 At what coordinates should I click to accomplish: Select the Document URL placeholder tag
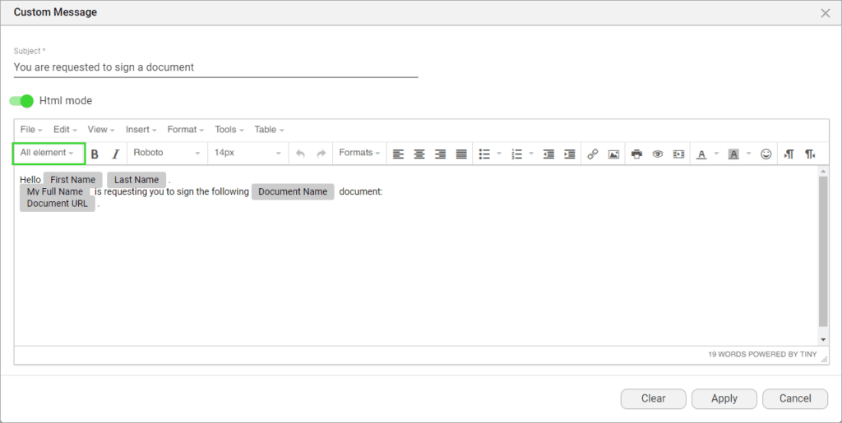57,204
